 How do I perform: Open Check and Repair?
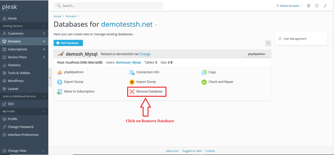[x=221, y=82]
